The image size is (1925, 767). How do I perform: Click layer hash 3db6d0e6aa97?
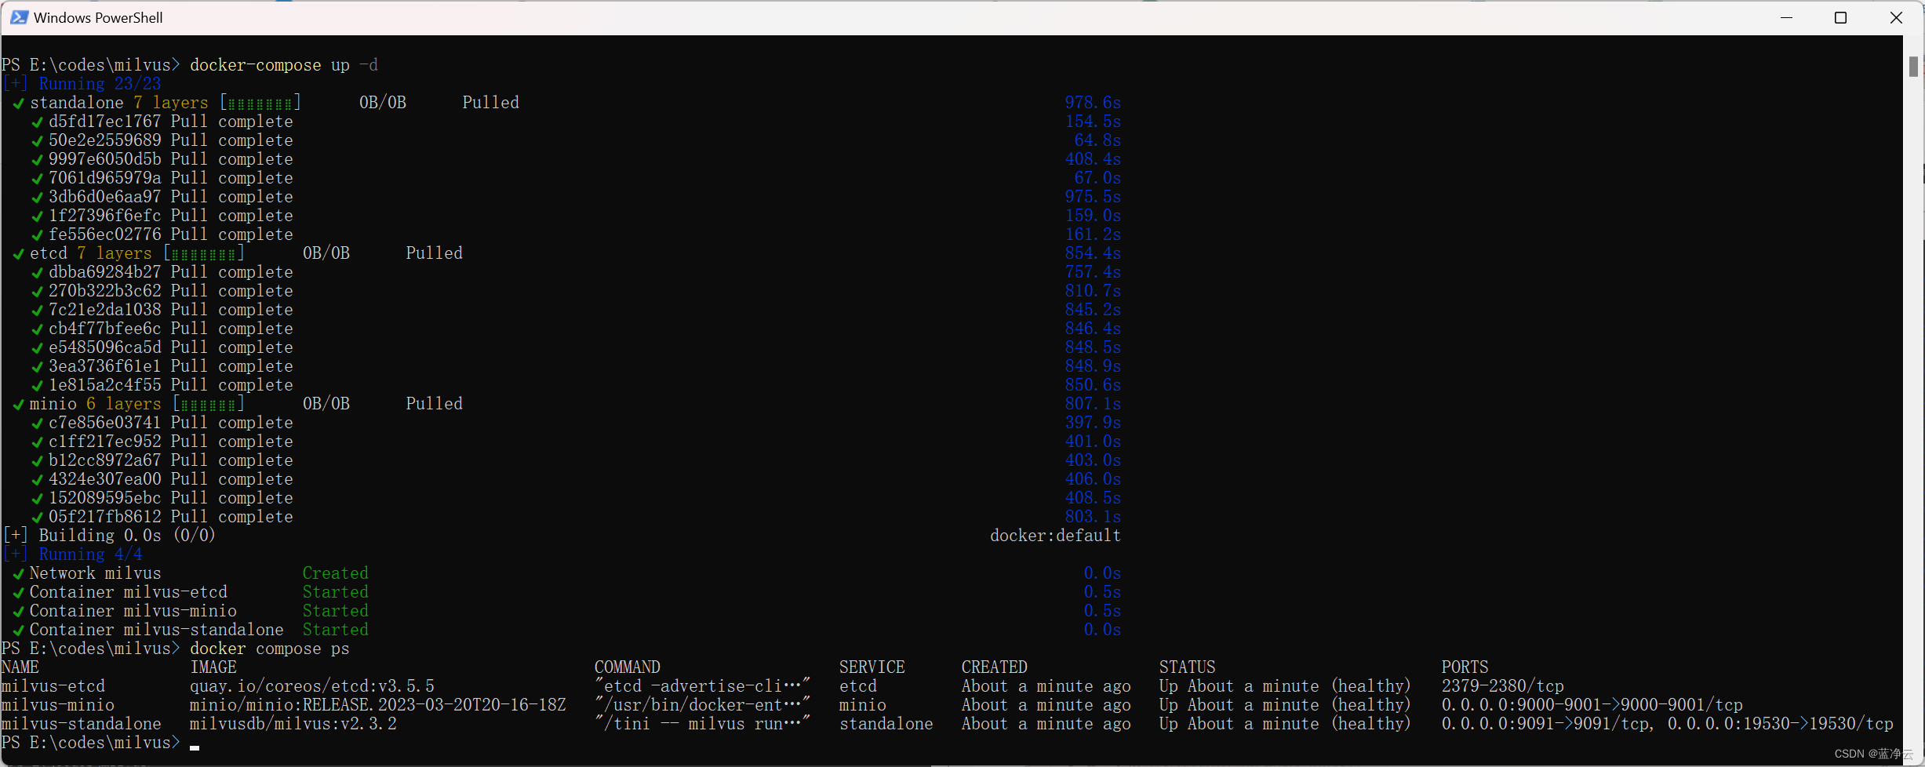(x=104, y=197)
